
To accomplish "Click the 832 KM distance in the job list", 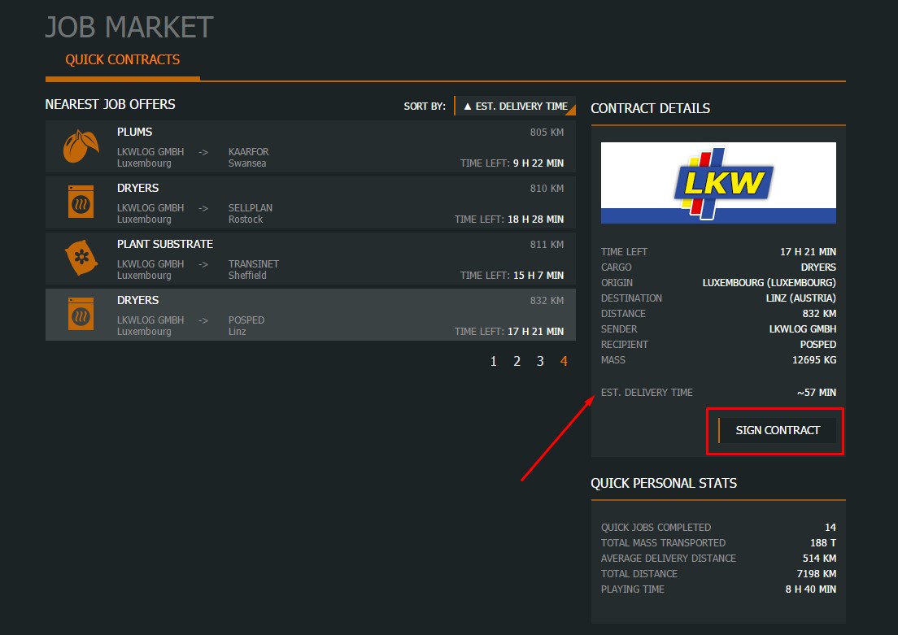I will click(547, 301).
